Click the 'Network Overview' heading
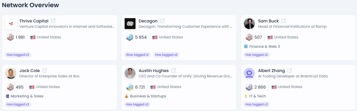Screen dimensions: 357x111 point(30,5)
